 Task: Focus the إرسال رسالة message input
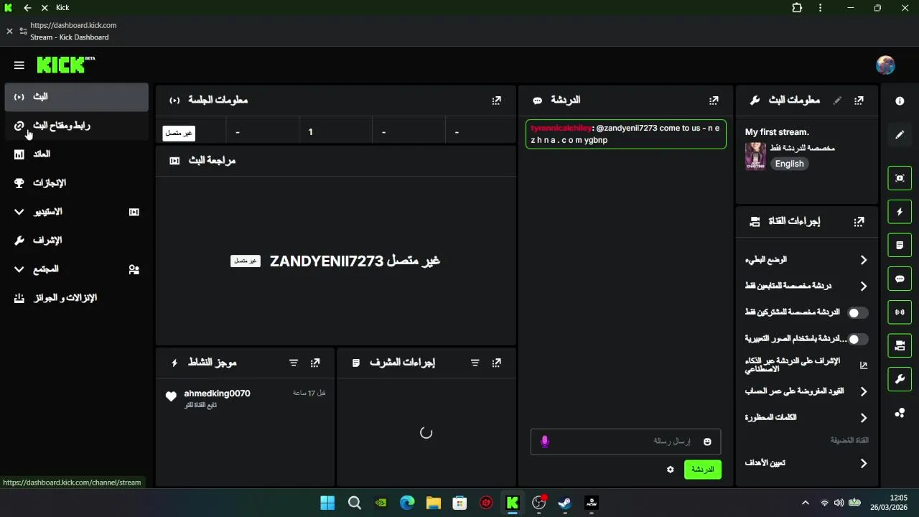click(x=625, y=442)
